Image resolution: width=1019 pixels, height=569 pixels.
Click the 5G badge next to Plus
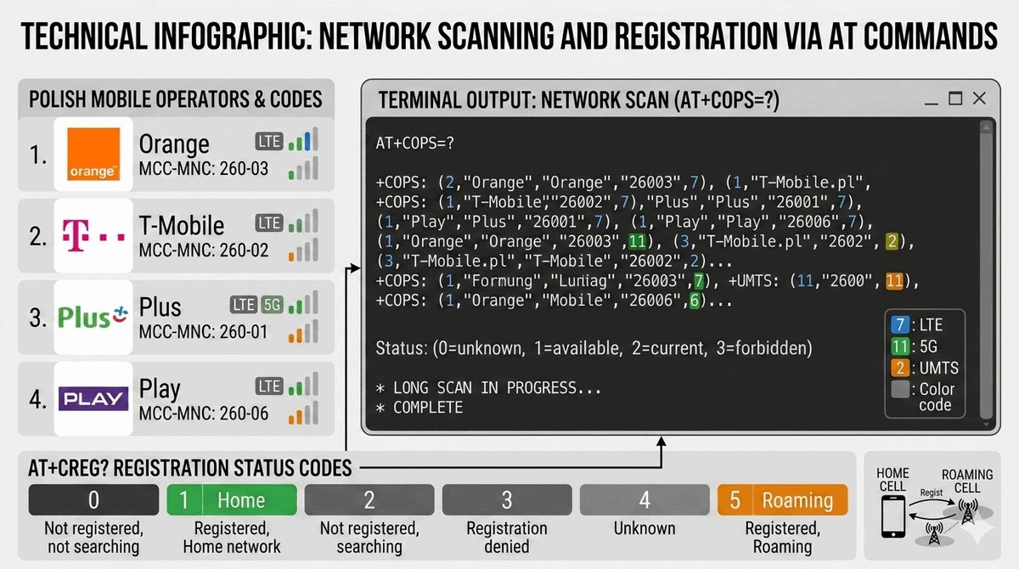click(x=272, y=304)
